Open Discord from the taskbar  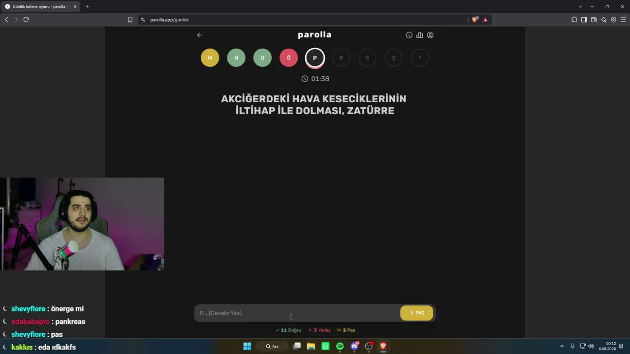(x=354, y=346)
